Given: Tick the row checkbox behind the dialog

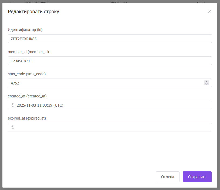Looking at the screenshot, I should click(12, 2).
